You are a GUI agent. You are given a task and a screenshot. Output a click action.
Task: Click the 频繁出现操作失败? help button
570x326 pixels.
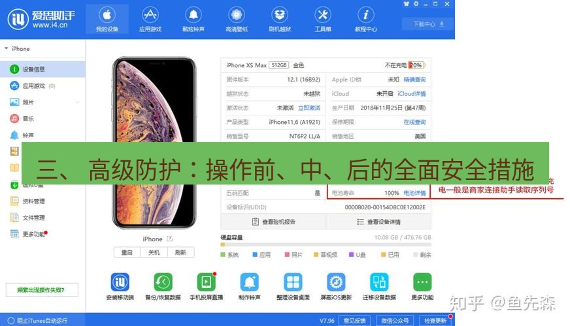42,289
